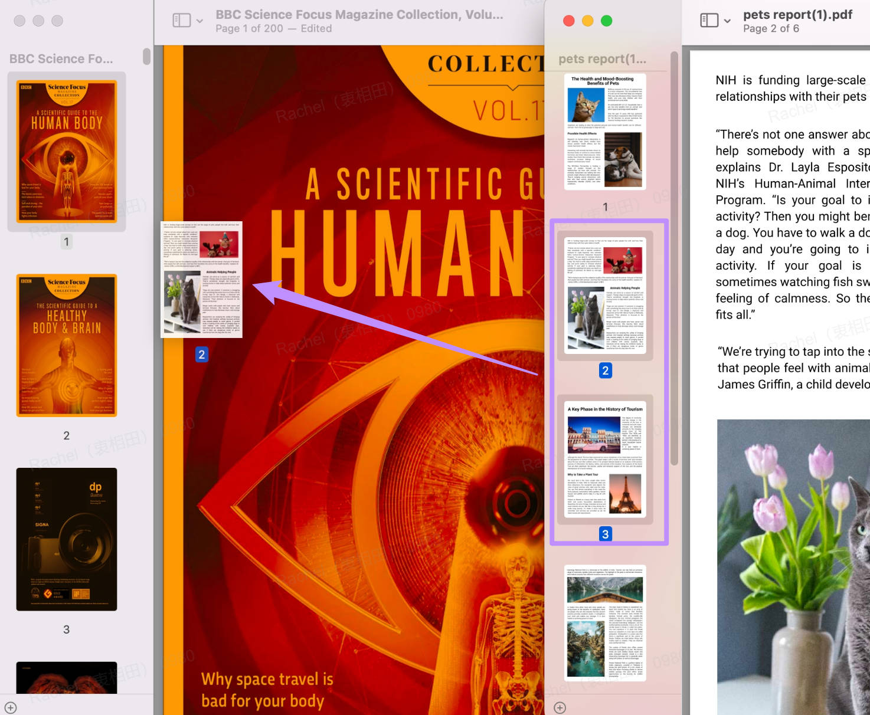Click the plus icon below the BBC sidebar
Image resolution: width=870 pixels, height=715 pixels.
coord(12,707)
